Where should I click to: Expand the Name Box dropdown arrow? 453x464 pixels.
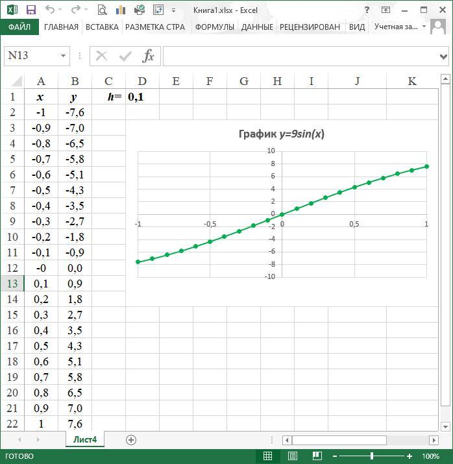(x=63, y=56)
